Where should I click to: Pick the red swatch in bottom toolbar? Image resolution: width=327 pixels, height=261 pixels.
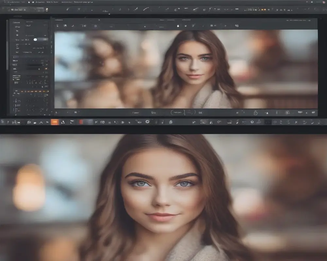tap(81, 122)
